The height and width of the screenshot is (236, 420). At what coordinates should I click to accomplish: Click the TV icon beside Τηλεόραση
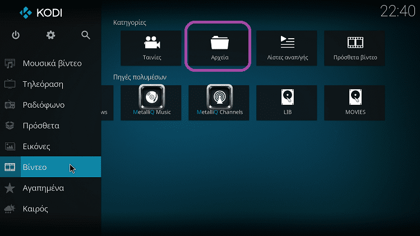tap(10, 84)
